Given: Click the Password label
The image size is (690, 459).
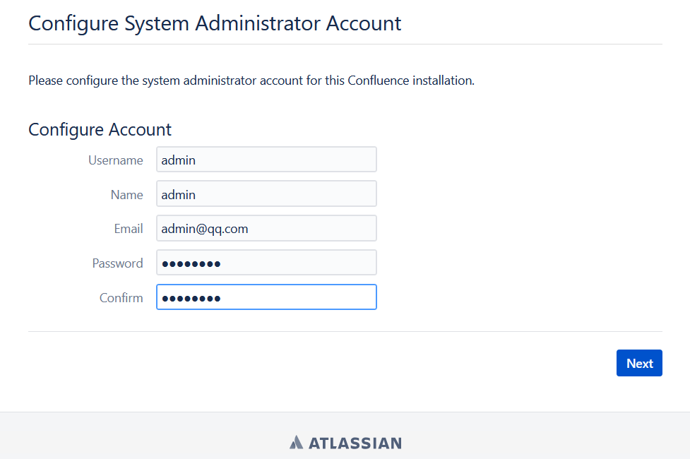Looking at the screenshot, I should tap(118, 263).
